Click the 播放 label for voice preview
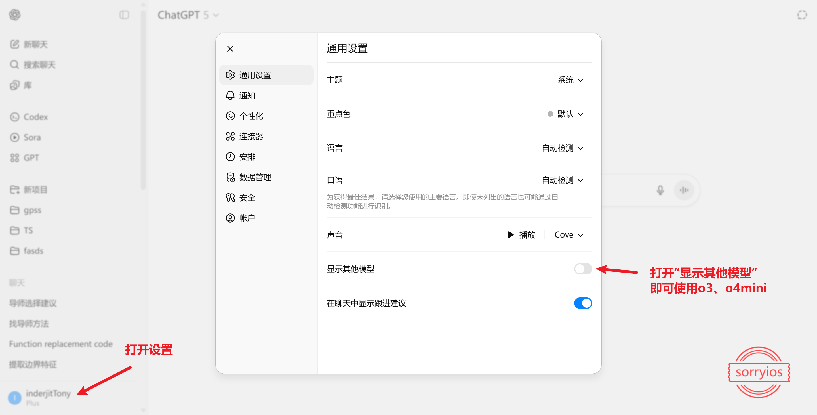This screenshot has width=817, height=415. point(527,235)
